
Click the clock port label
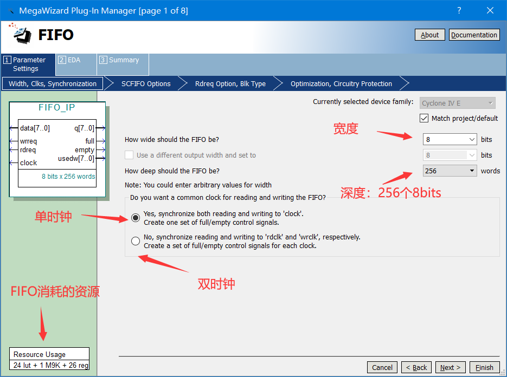(28, 163)
